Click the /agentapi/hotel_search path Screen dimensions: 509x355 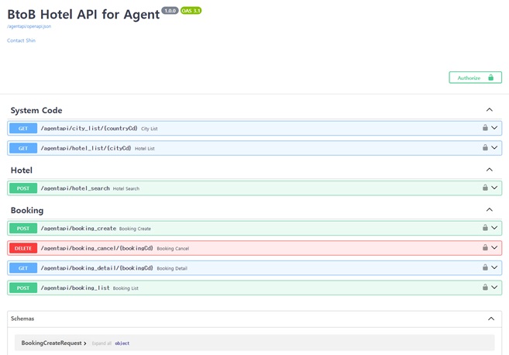coord(75,188)
